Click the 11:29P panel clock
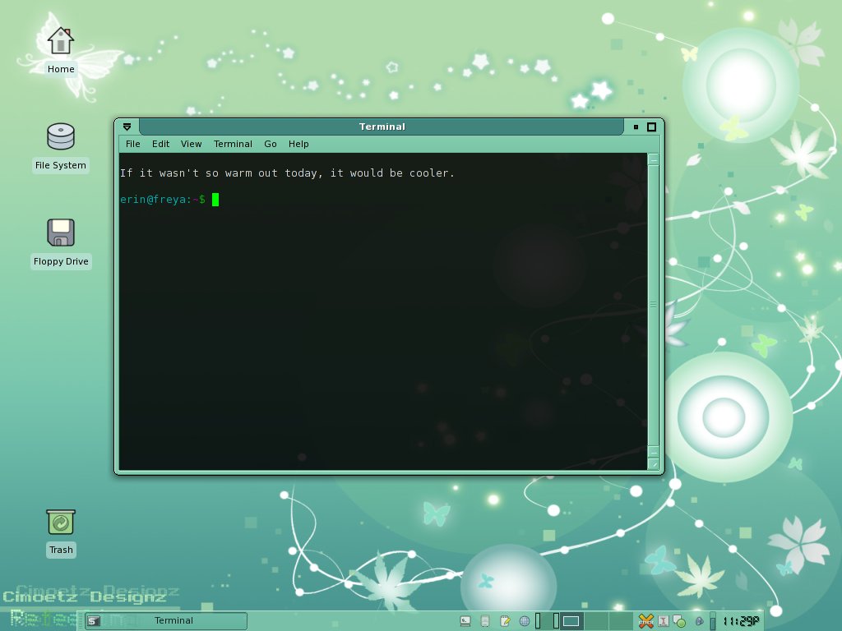The width and height of the screenshot is (842, 631). click(741, 621)
